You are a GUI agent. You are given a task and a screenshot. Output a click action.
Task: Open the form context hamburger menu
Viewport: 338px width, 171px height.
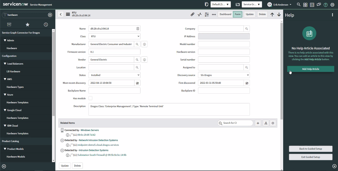click(68, 14)
